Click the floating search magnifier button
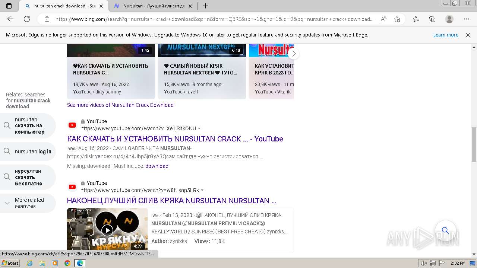This screenshot has height=268, width=477. pyautogui.click(x=445, y=230)
